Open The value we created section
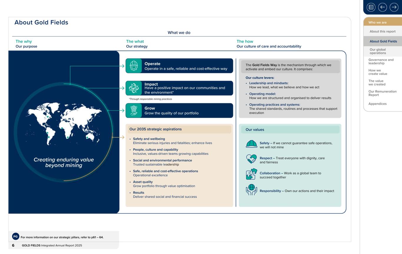Image resolution: width=402 pixels, height=254 pixels. 377,83
